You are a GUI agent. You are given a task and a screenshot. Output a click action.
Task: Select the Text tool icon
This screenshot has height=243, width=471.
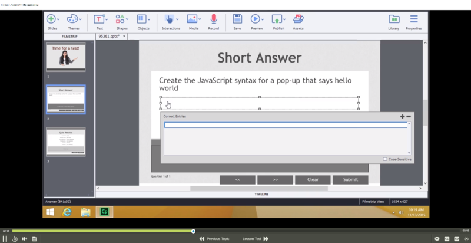point(98,19)
